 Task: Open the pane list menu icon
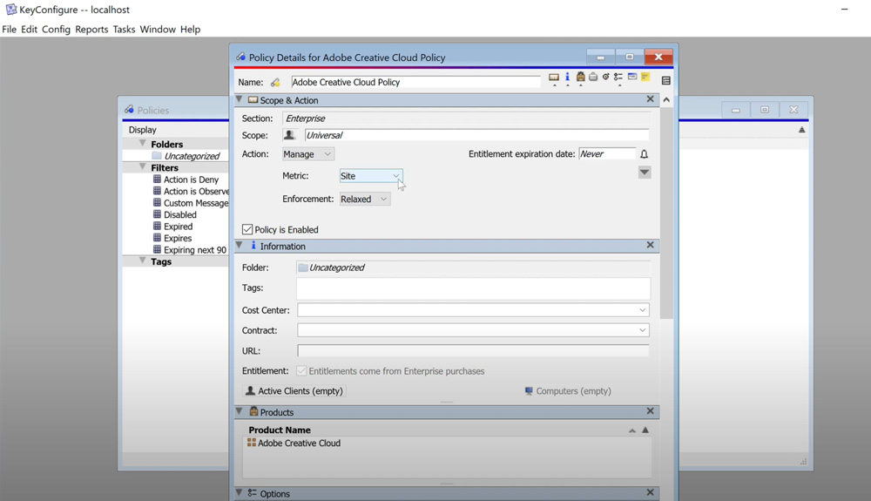(x=666, y=80)
